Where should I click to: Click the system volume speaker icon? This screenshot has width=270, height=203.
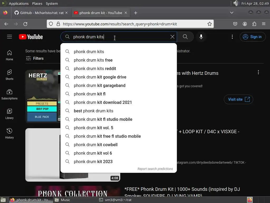[236, 3]
